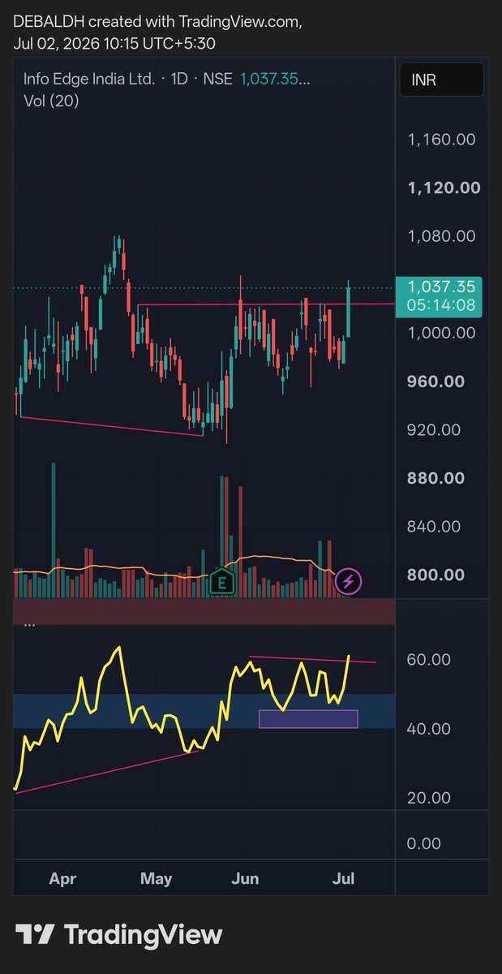Select the 1,160.00 price axis label
Screen dimensions: 502x974
[442, 140]
